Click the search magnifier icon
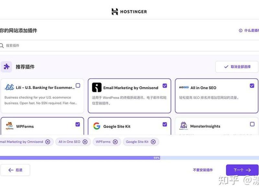Viewport: 259px width, 194px height. tap(2, 46)
